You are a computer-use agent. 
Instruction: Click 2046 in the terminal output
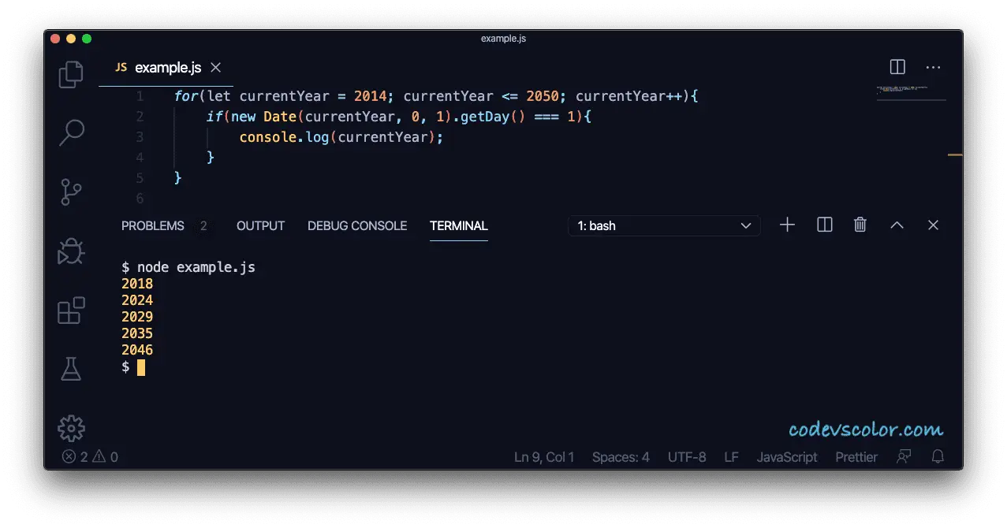137,350
